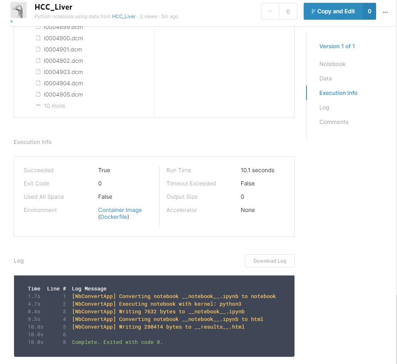
Task: Open the three-dot more options menu
Action: (385, 12)
